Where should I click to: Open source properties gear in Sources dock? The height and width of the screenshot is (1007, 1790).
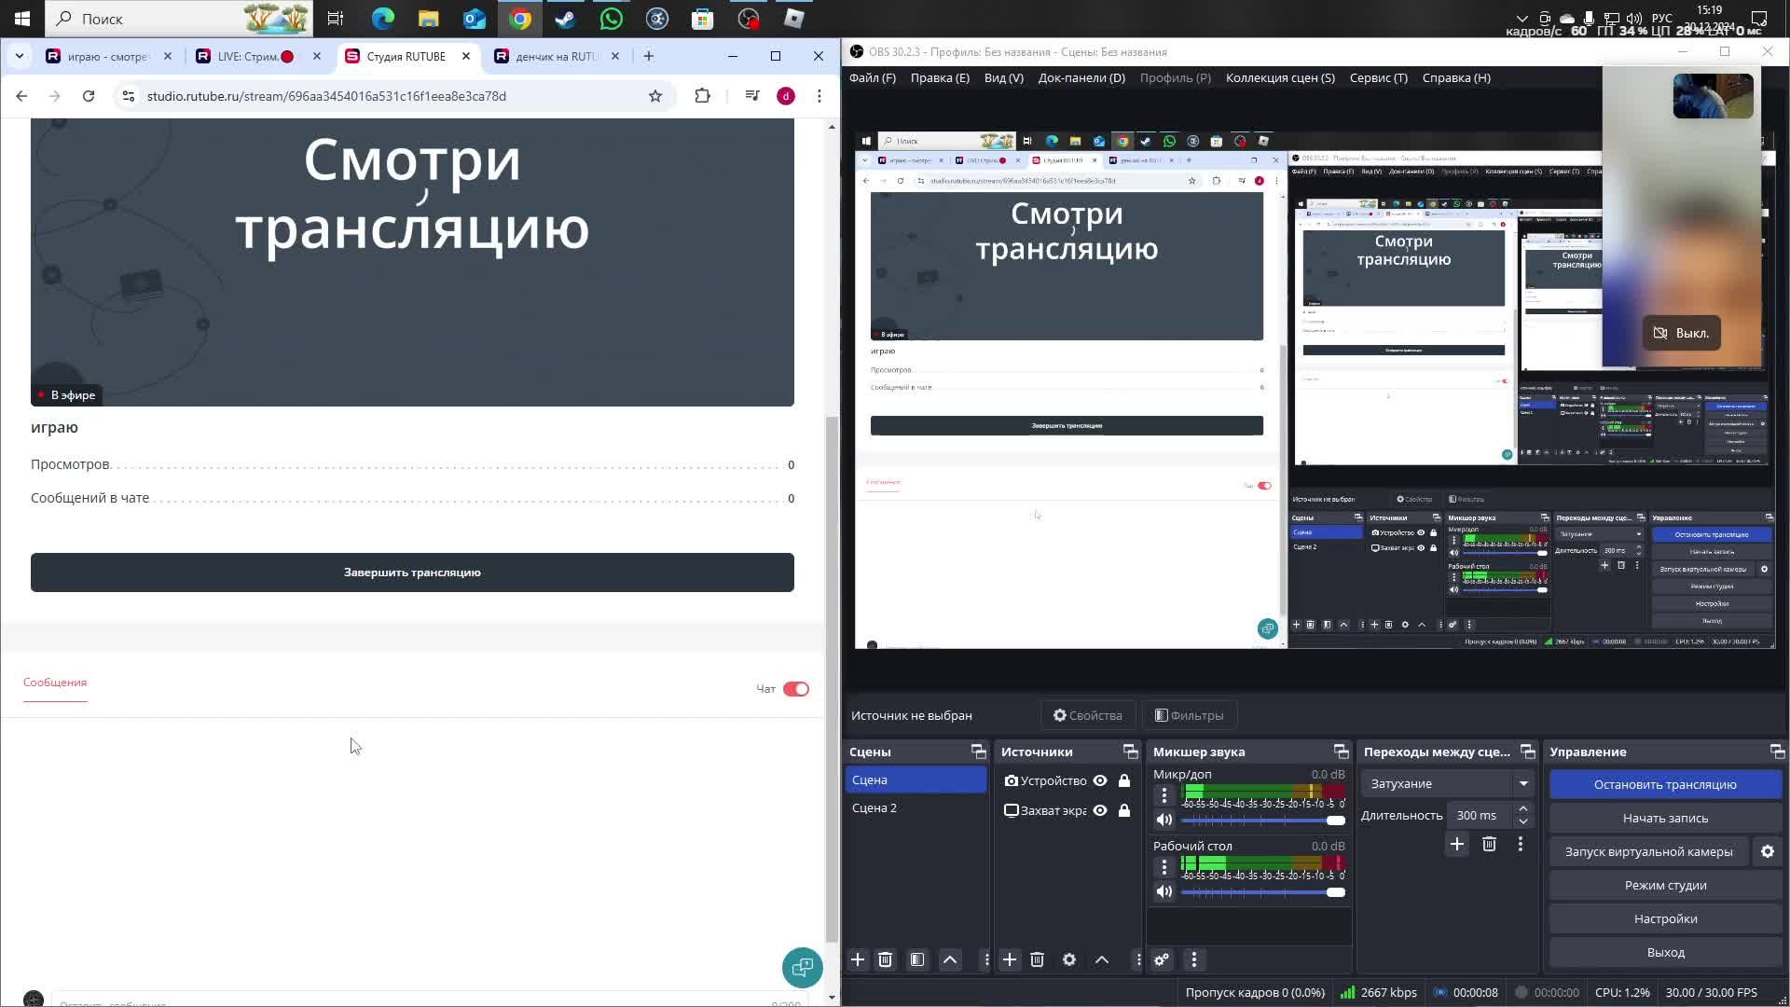pyautogui.click(x=1069, y=959)
